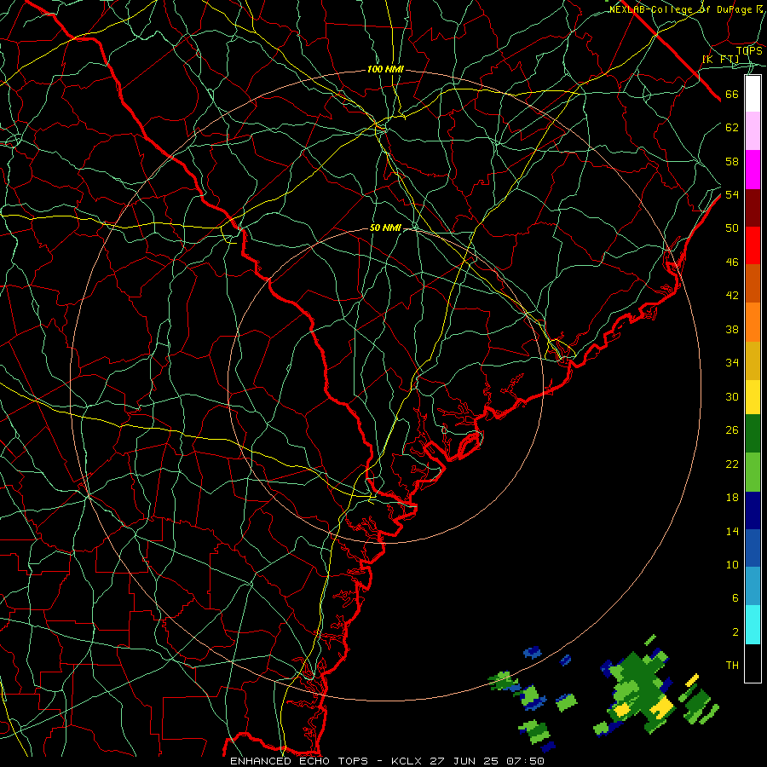The height and width of the screenshot is (767, 767).
Task: Click the '46' legend value
Action: (x=732, y=262)
